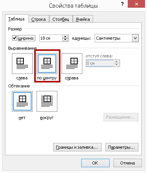Select left alignment icon "слева"

coord(22,64)
